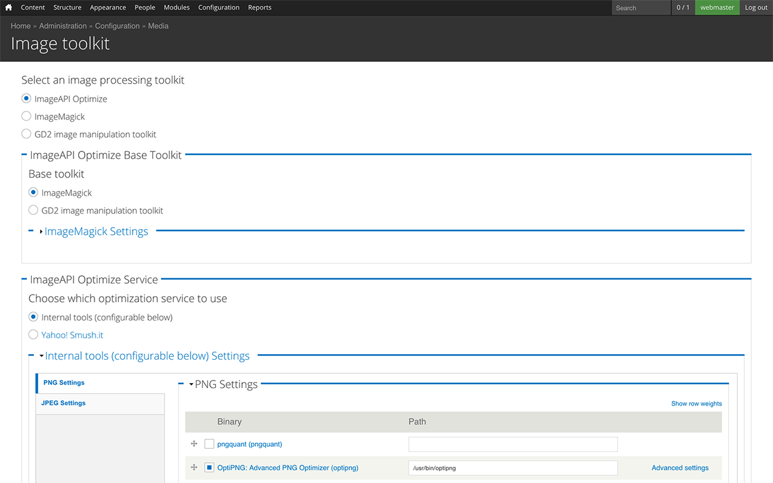773x483 pixels.
Task: Choose ImageMagick as base toolkit
Action: pos(33,192)
